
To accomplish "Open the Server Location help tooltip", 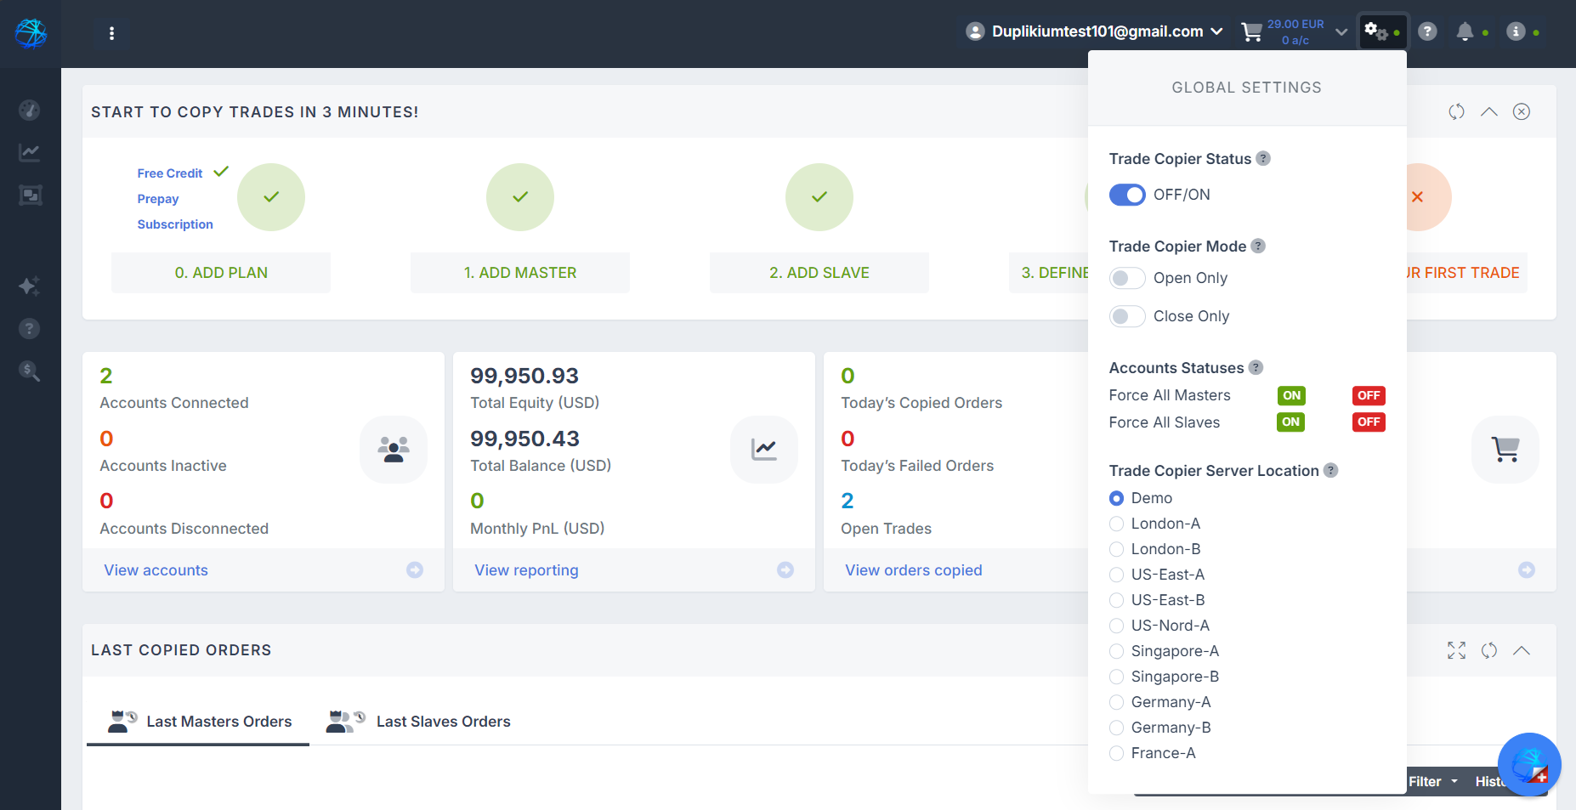I will [x=1331, y=470].
